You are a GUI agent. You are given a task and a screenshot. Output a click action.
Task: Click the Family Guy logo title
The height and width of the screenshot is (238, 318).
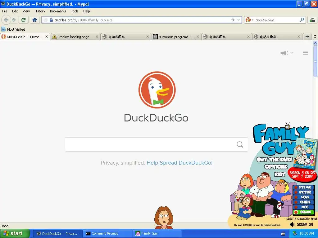280,140
